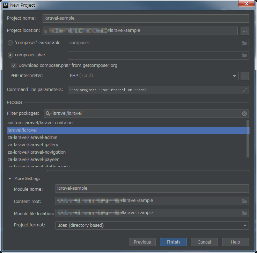Image resolution: width=257 pixels, height=253 pixels.
Task: Select custom-laravel/laravel-container package
Action: [127, 123]
